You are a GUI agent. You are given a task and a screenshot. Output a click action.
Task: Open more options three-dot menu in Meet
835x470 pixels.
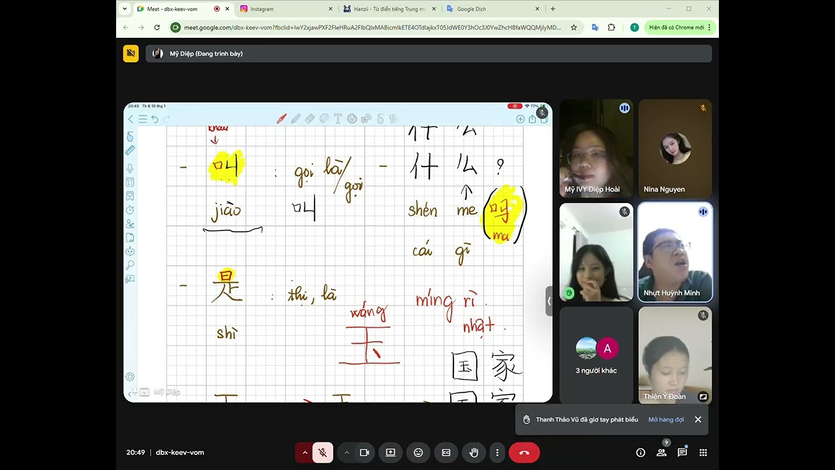click(497, 452)
